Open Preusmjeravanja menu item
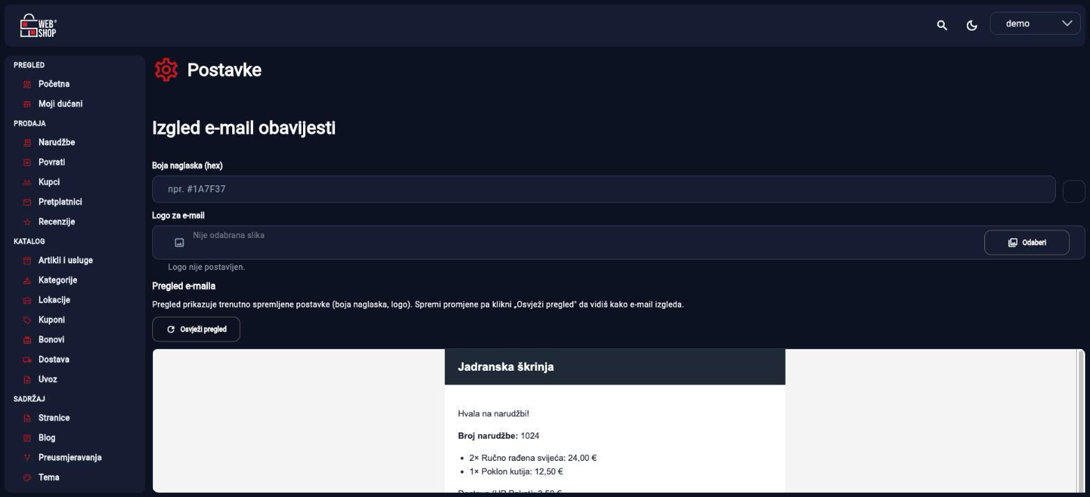Image resolution: width=1090 pixels, height=497 pixels. pos(70,457)
